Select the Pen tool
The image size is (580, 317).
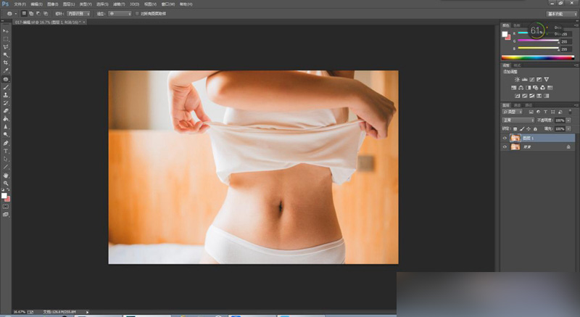tap(6, 143)
